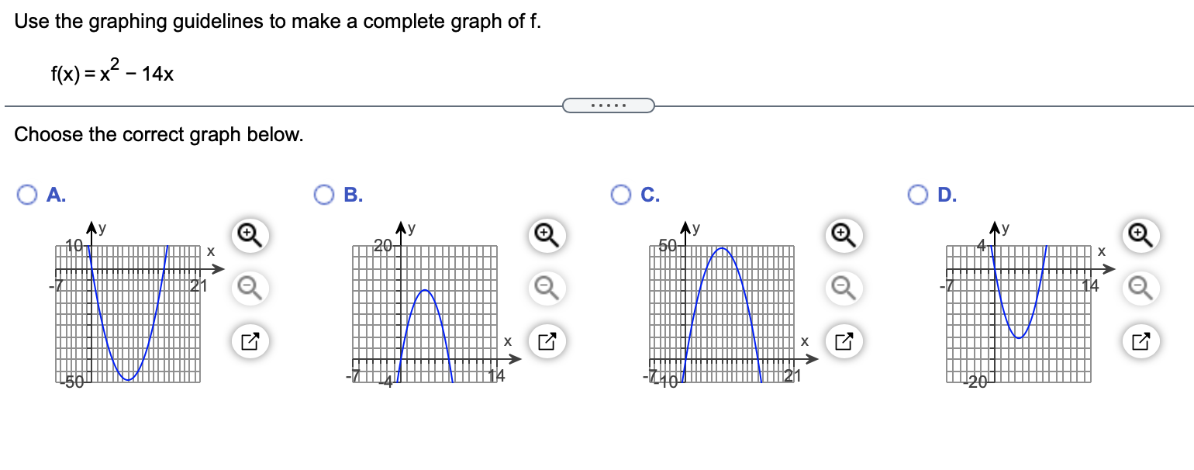This screenshot has height=470, width=1194.
Task: Select answer choice B
Action: [324, 195]
